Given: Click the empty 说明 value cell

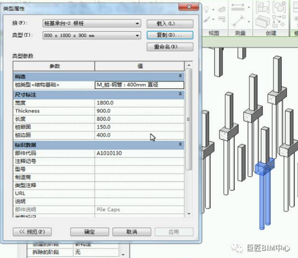Looking at the screenshot, I should (139, 201).
